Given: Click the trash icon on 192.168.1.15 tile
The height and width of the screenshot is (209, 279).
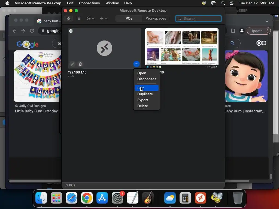Looking at the screenshot, I should 80,64.
